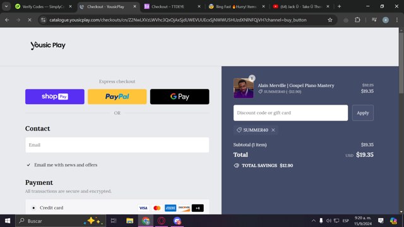Toggle Email me with news and offers

coord(28,165)
